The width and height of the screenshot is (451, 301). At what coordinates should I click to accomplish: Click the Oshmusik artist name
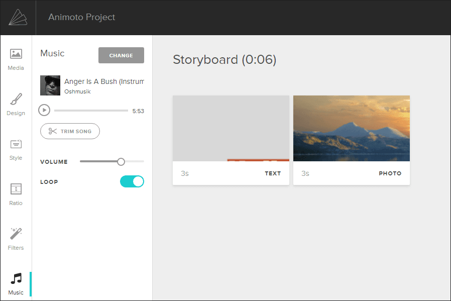(x=77, y=91)
